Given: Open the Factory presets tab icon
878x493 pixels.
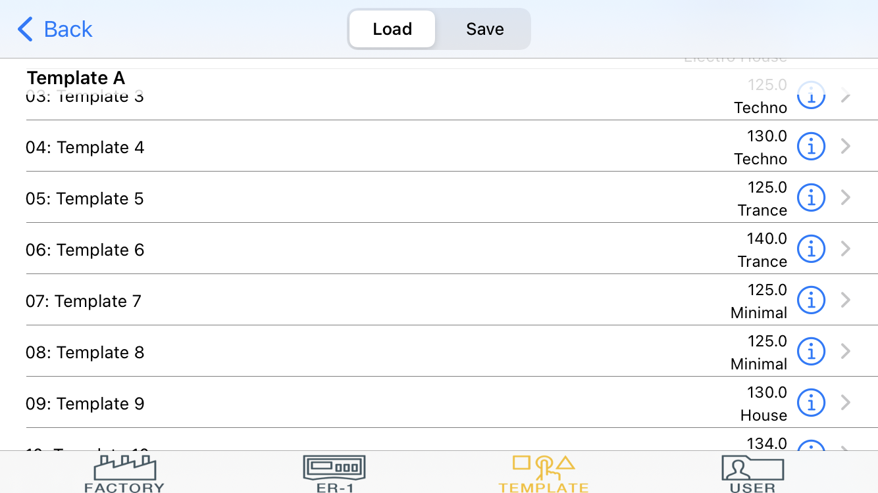Looking at the screenshot, I should pyautogui.click(x=124, y=473).
